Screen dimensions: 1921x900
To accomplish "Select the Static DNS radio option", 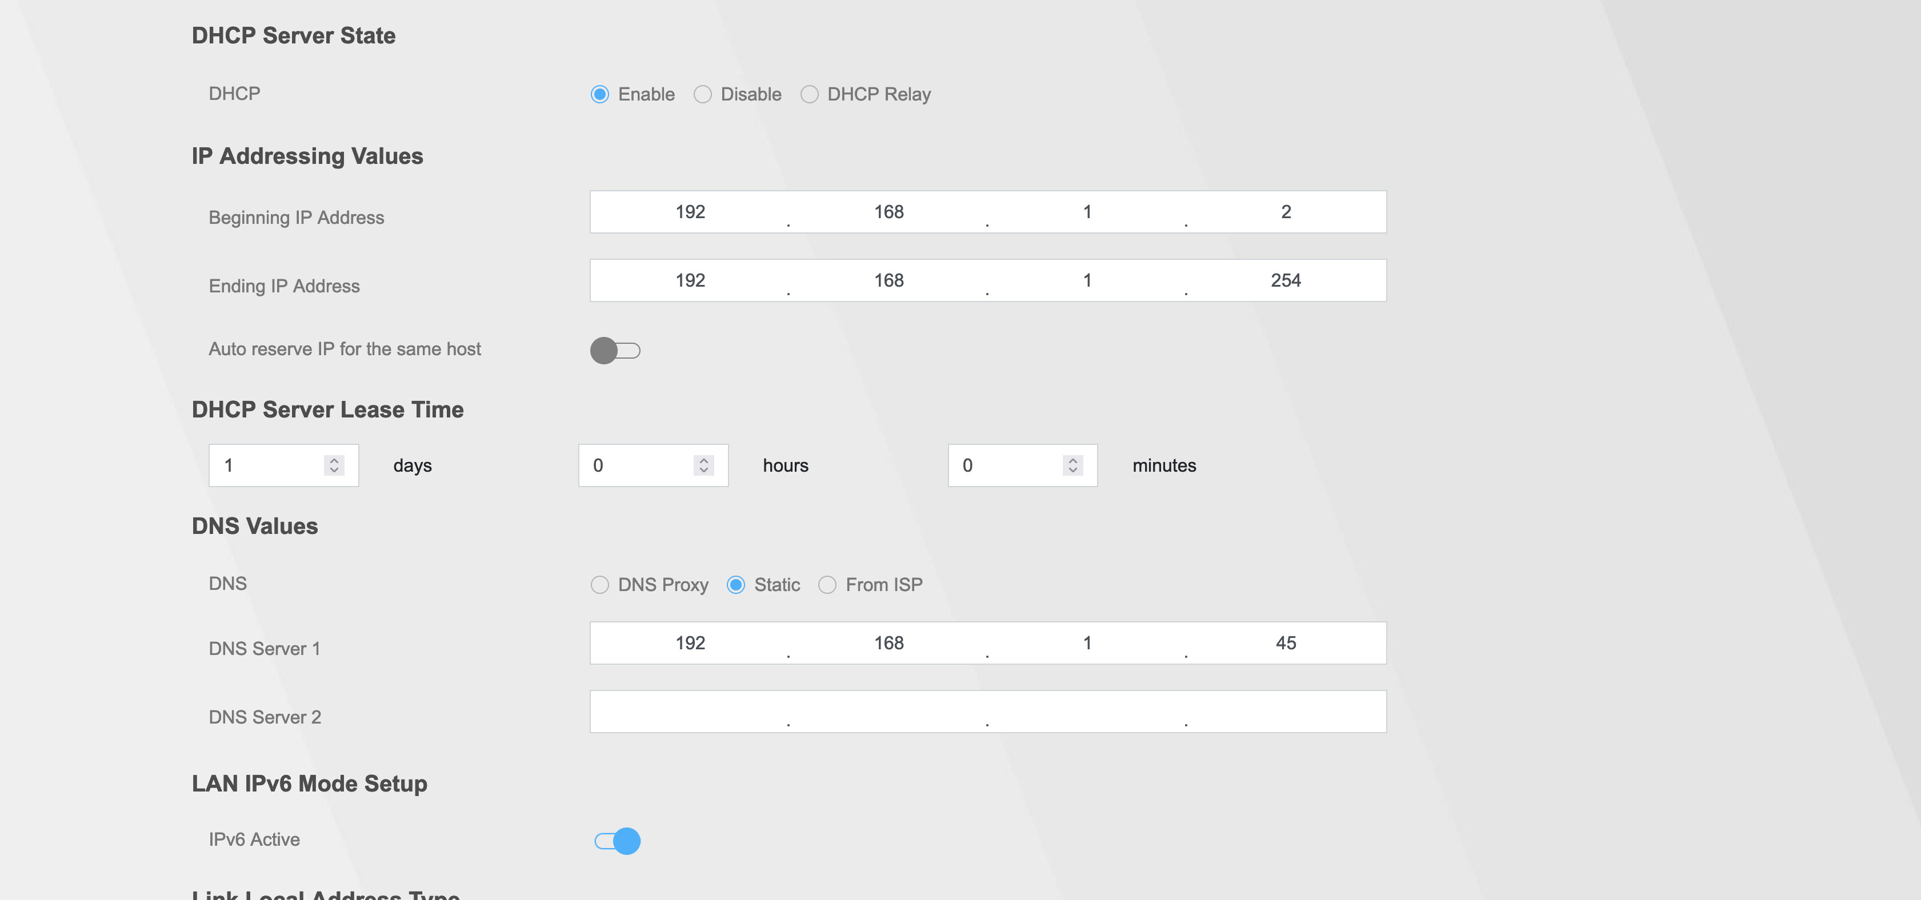I will point(736,585).
